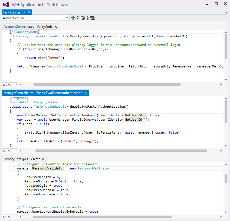Close the AccountController.cs - VerifyCode pane

56,27
